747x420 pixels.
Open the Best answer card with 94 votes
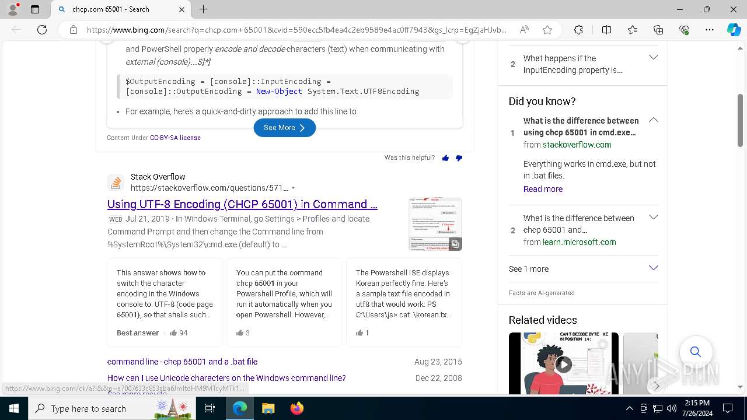point(165,303)
